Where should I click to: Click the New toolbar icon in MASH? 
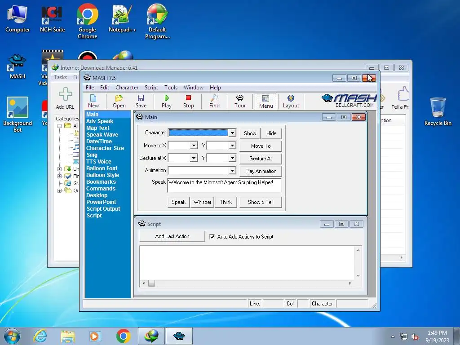pos(93,101)
